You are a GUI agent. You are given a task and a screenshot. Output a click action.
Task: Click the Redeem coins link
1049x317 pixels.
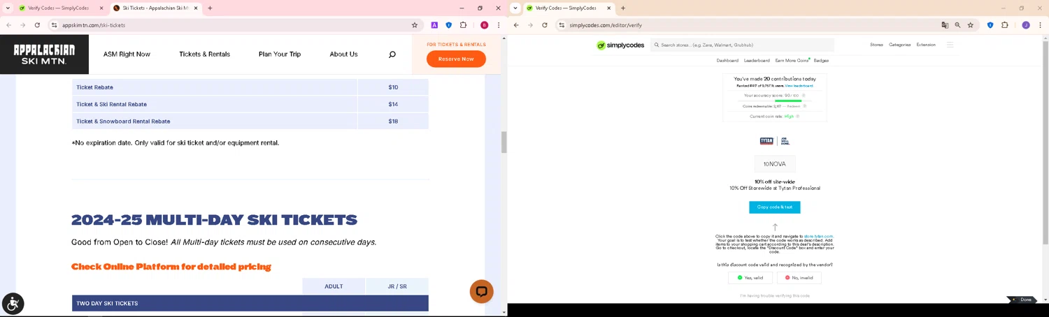(x=794, y=106)
